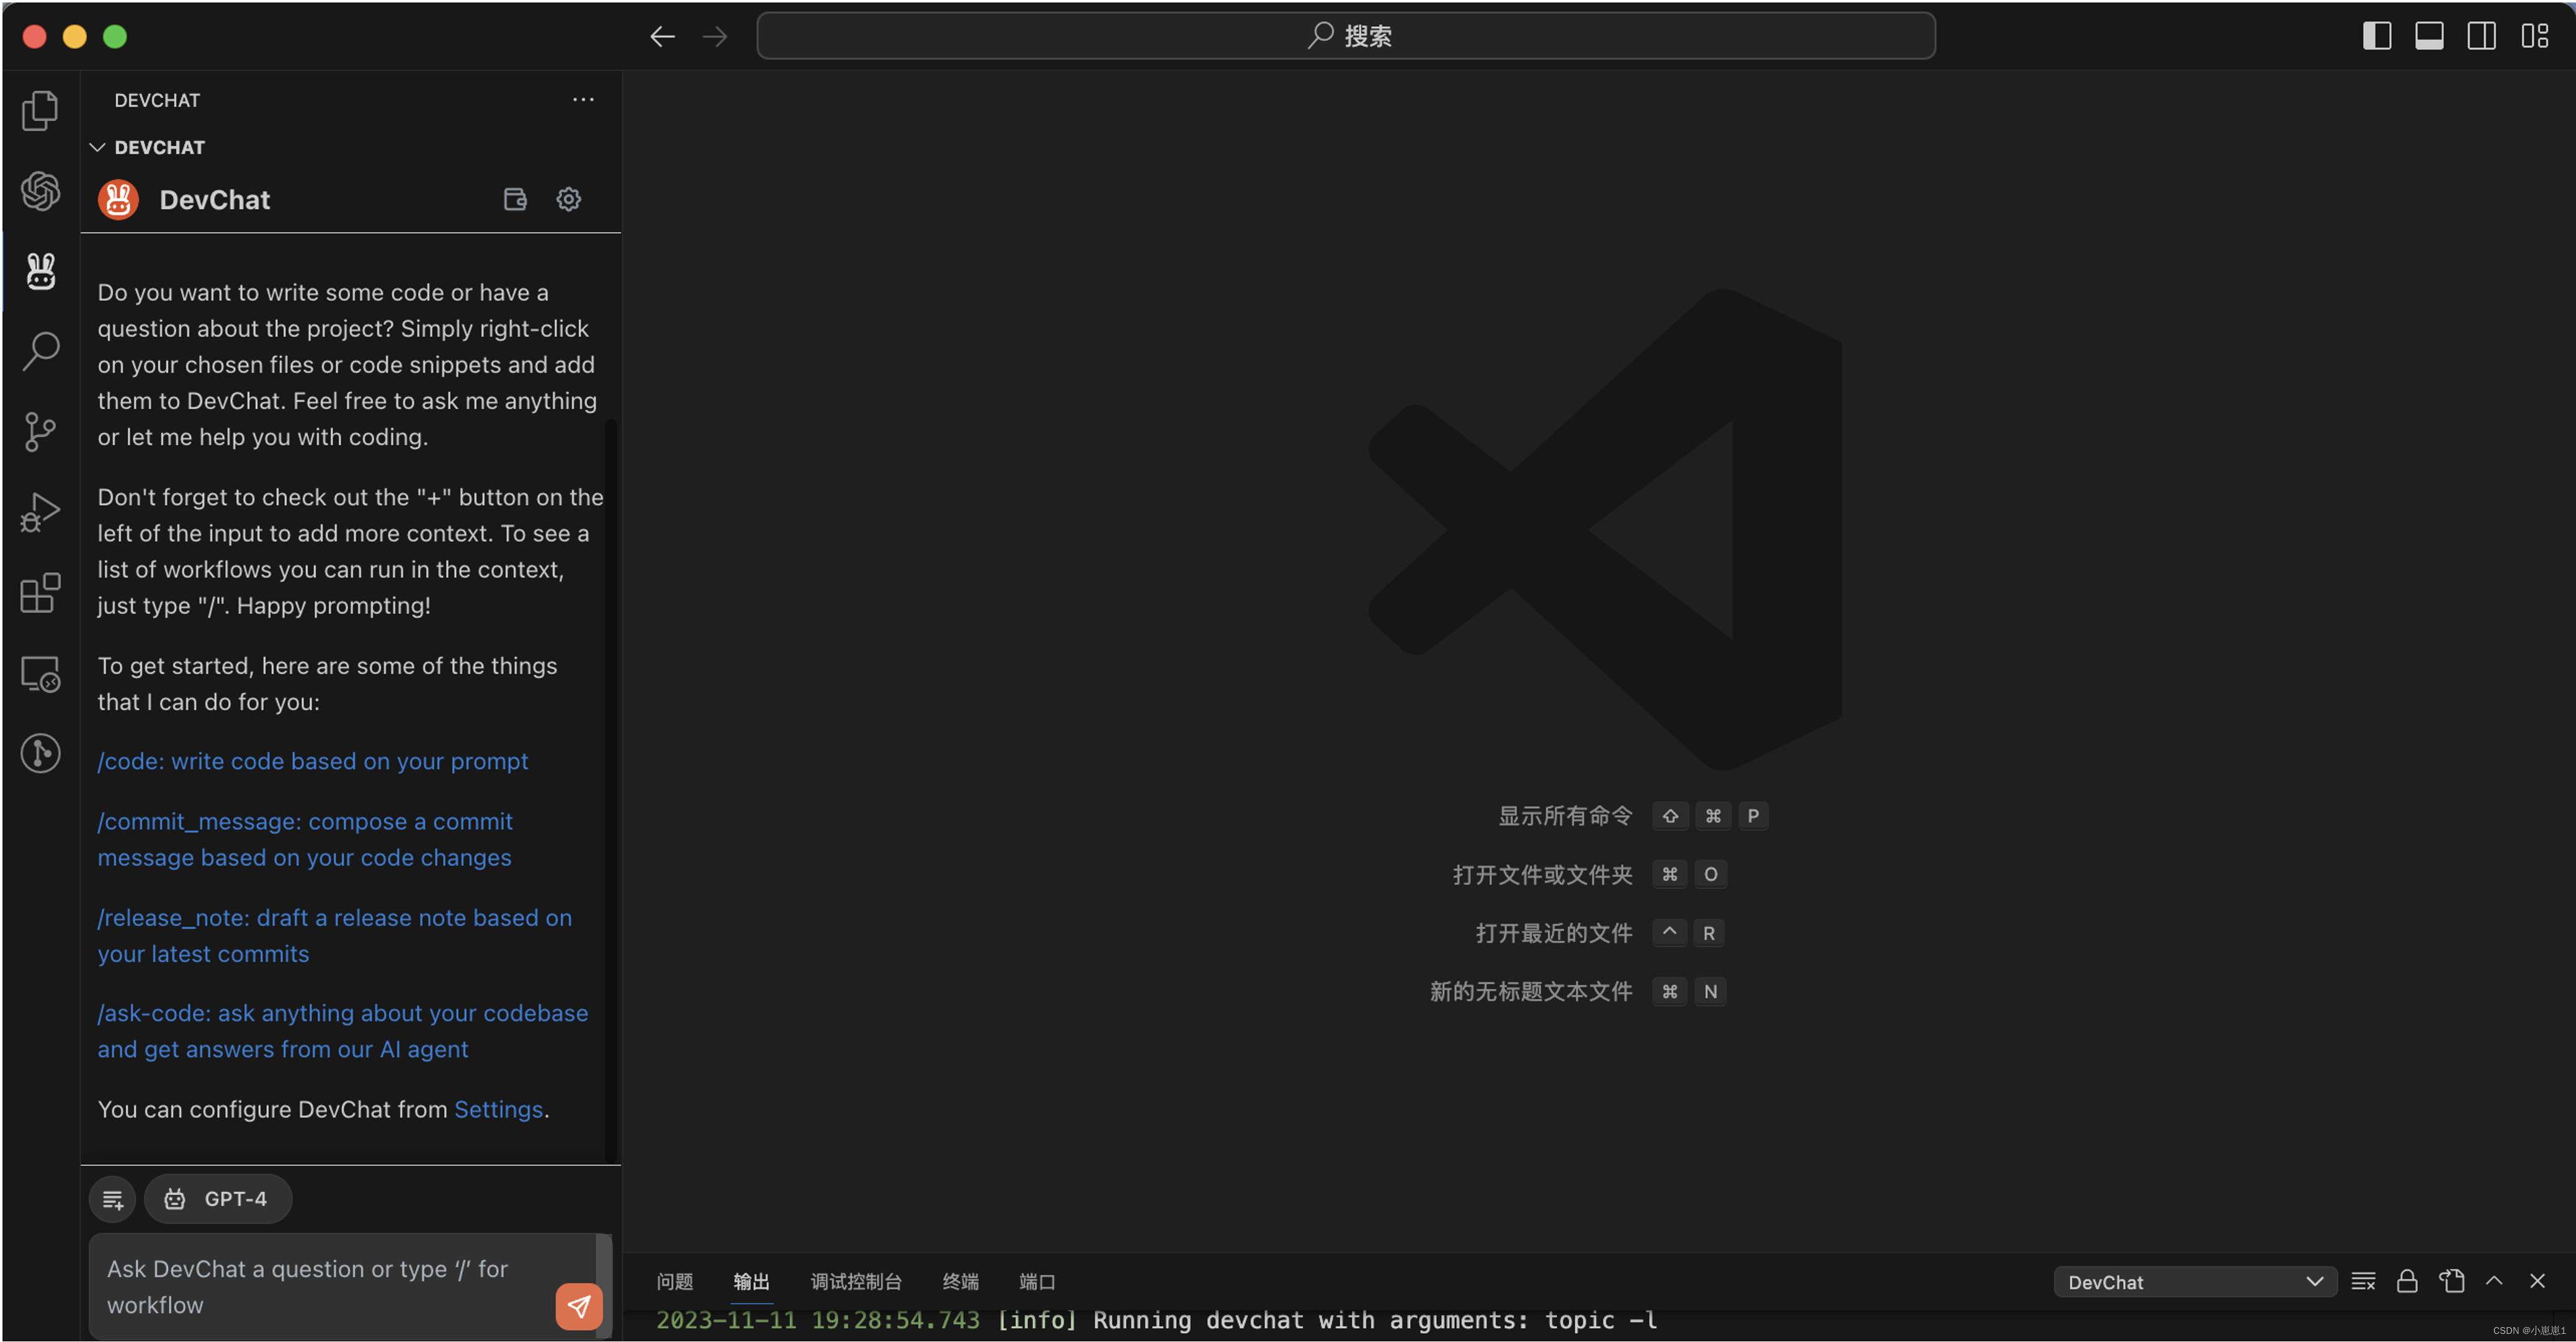The width and height of the screenshot is (2576, 1342).
Task: Open the Run and Debug view
Action: click(40, 512)
